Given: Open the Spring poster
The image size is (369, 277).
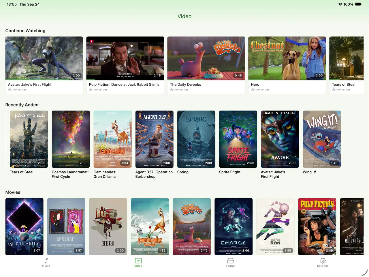Looking at the screenshot, I should (196, 139).
